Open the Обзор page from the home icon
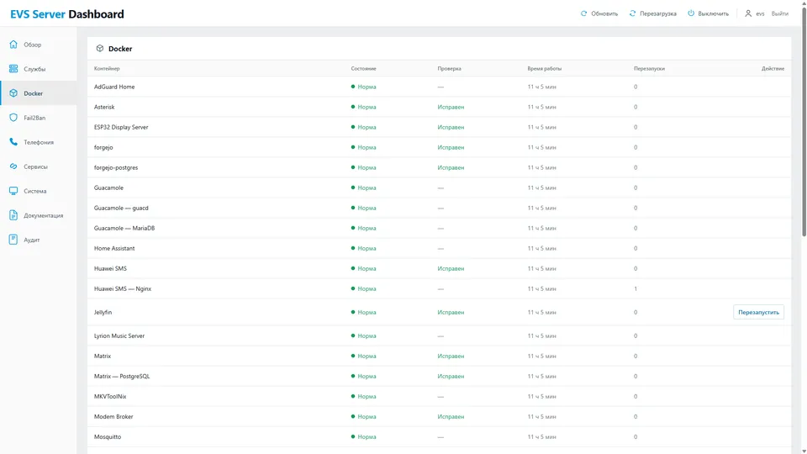This screenshot has width=807, height=454. [13, 45]
